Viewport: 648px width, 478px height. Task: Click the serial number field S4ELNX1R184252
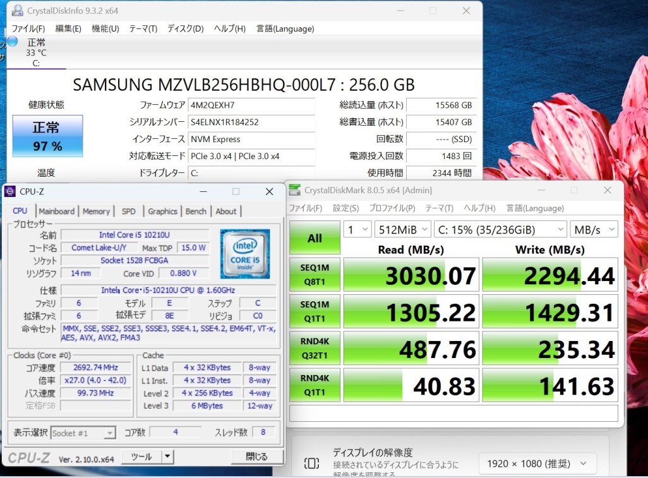[251, 122]
